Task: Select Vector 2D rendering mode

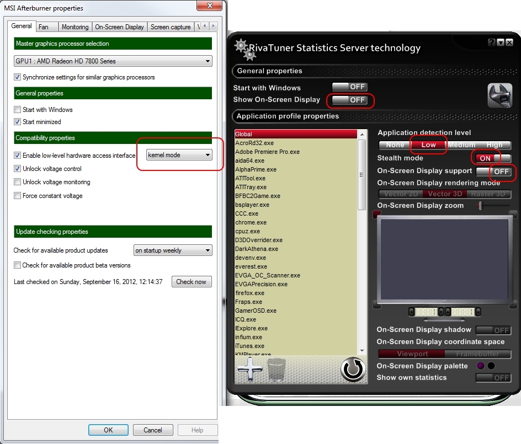Action: tap(401, 194)
